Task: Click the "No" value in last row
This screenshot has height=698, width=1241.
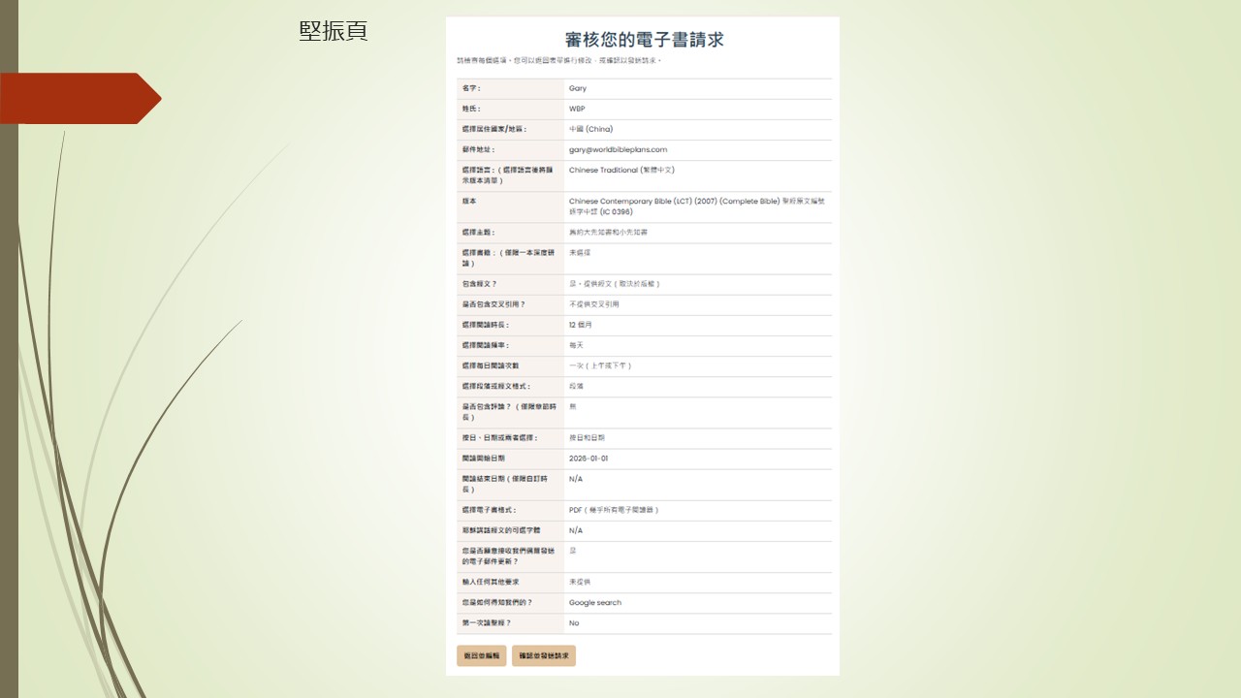Action: [x=574, y=623]
